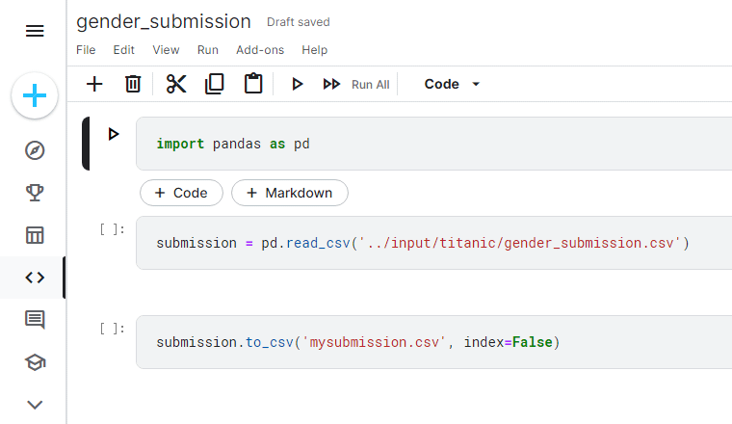The image size is (732, 424).
Task: Open the File menu
Action: click(x=86, y=50)
